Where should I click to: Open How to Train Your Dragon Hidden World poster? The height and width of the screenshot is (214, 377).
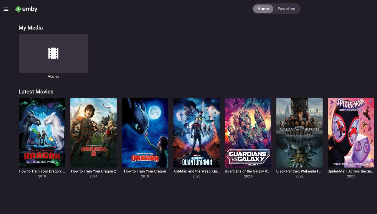pos(42,133)
